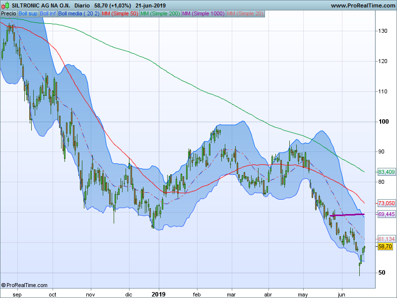The image size is (397, 298).
Task: Click the 90 price axis value
Action: click(381, 152)
